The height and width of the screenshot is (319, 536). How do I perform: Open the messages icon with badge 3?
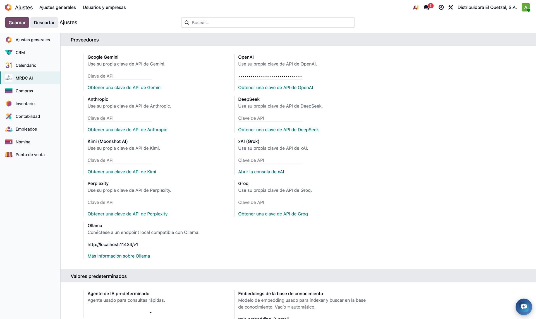pos(428,7)
